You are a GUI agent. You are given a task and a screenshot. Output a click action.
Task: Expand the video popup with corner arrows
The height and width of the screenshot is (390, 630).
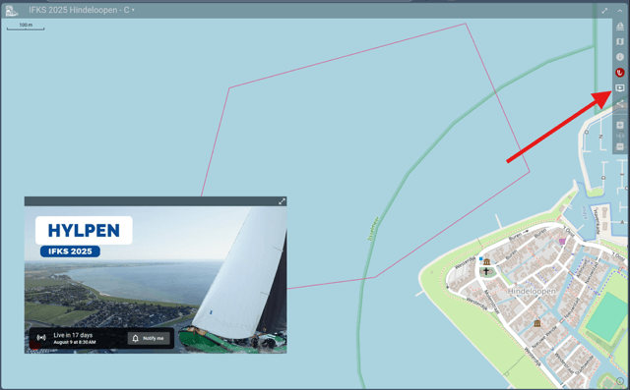click(x=282, y=201)
